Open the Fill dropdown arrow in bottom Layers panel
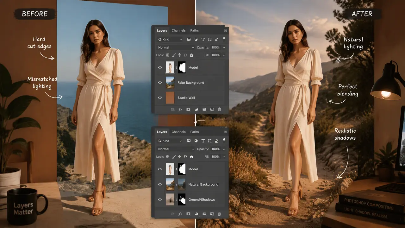Screen dimensions: 405x228 [224, 156]
